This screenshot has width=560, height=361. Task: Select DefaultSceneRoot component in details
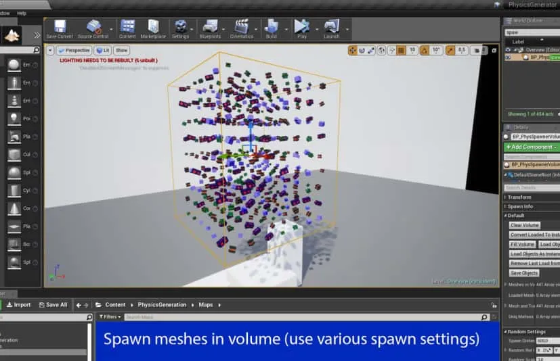point(532,175)
